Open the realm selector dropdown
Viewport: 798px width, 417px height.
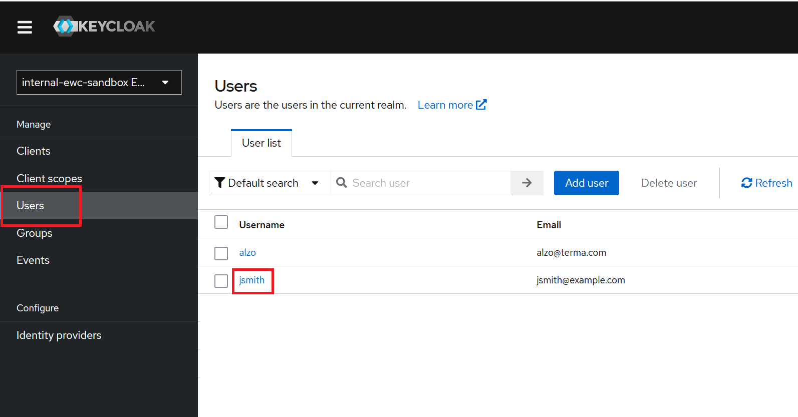click(x=99, y=82)
